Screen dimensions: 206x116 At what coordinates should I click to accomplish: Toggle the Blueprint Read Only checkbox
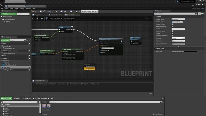click(x=173, y=26)
